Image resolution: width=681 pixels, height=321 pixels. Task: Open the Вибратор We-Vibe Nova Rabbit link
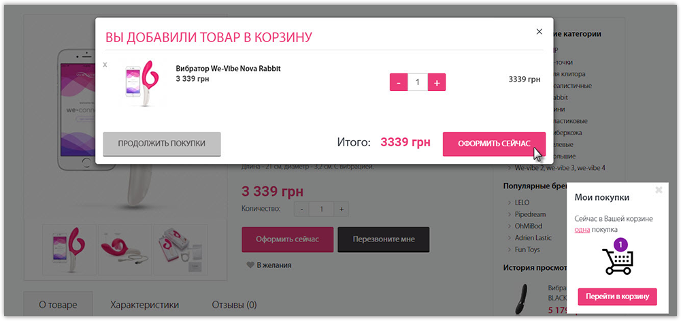pyautogui.click(x=228, y=69)
